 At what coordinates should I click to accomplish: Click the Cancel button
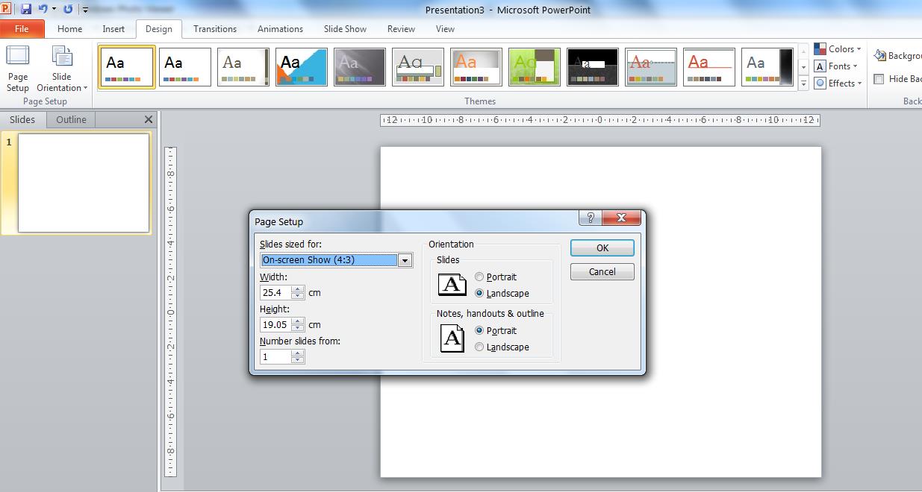[602, 271]
